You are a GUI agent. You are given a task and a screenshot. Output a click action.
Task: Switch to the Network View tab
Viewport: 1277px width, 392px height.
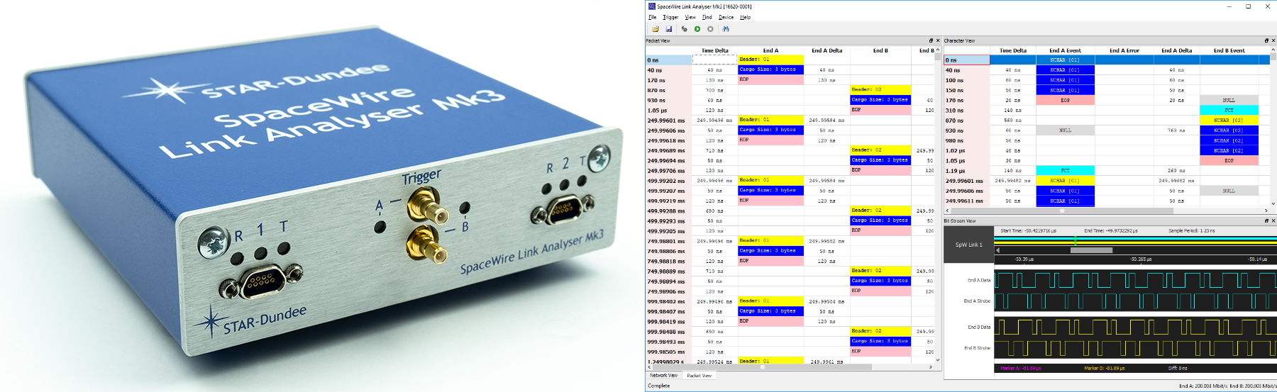point(663,375)
